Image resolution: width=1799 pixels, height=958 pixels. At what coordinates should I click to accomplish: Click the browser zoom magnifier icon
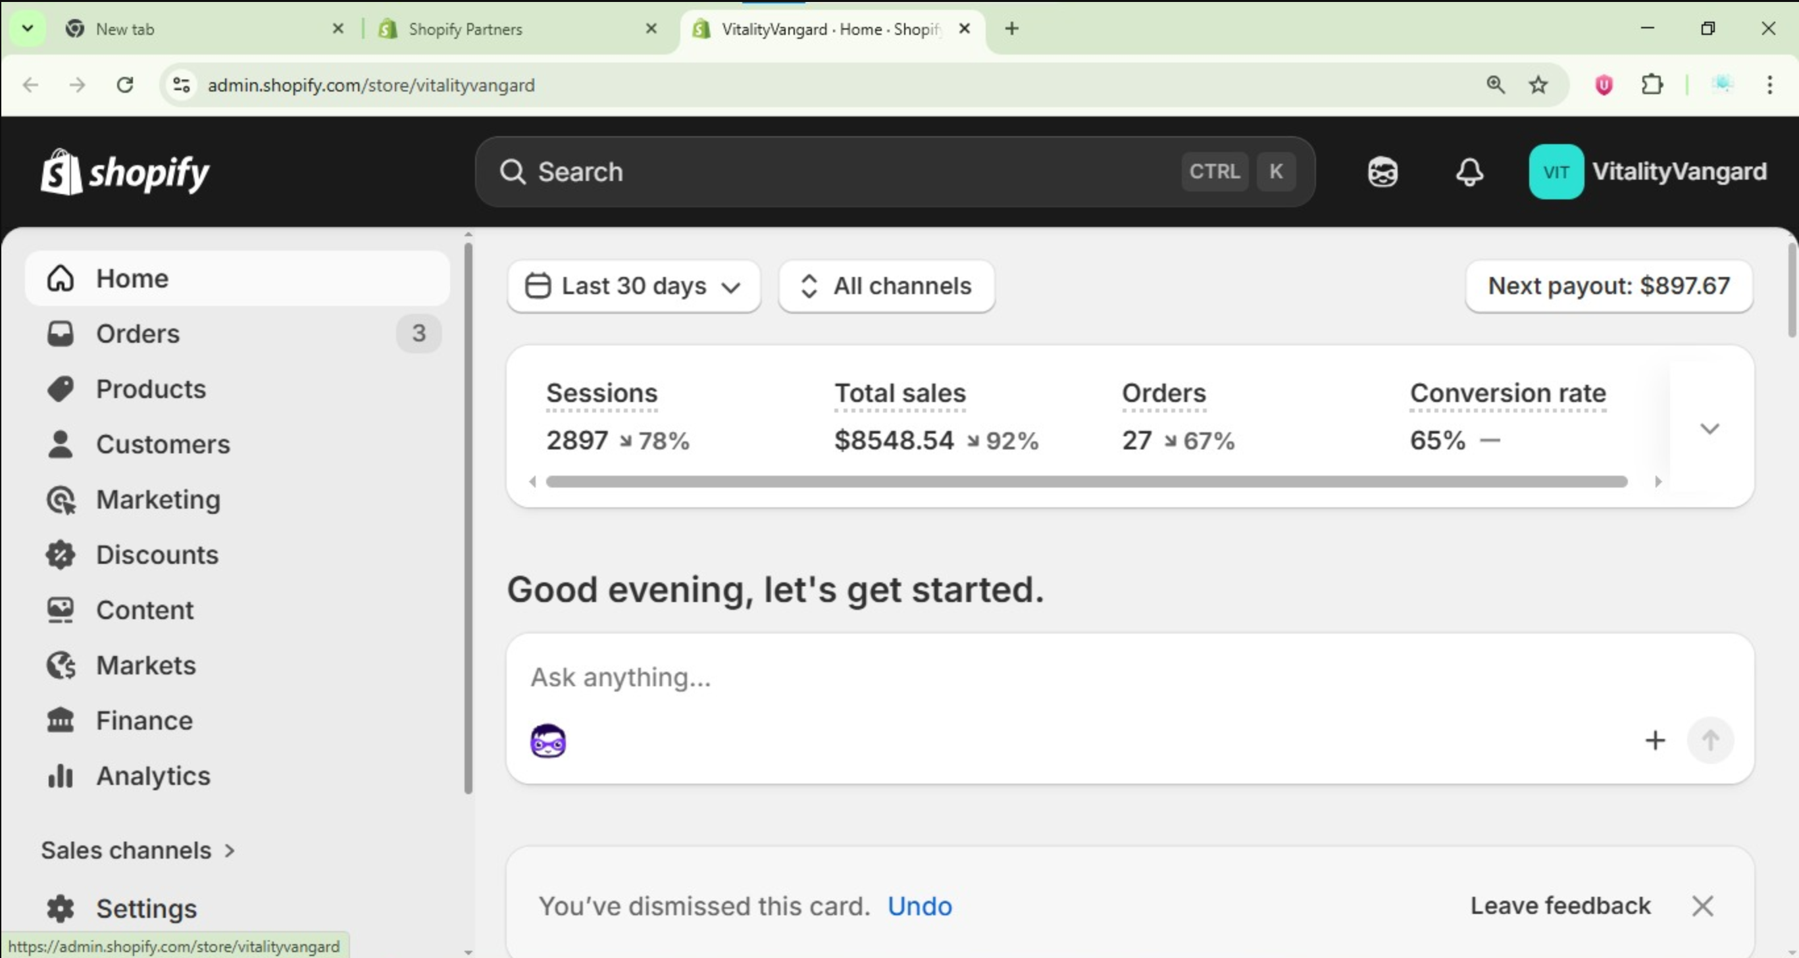(x=1494, y=84)
